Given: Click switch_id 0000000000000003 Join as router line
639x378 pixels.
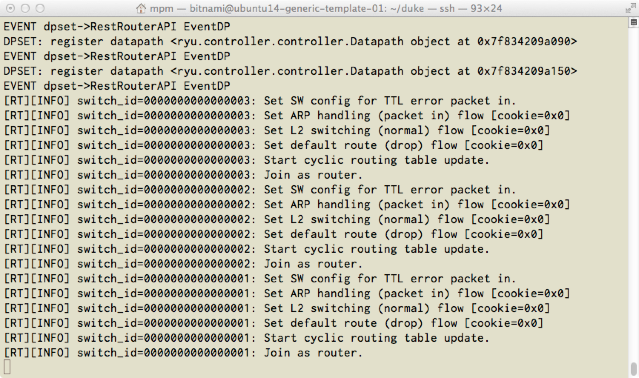Looking at the screenshot, I should click(x=183, y=175).
